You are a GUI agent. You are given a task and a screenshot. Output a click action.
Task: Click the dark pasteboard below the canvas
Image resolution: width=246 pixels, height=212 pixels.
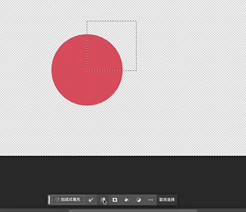(123, 174)
